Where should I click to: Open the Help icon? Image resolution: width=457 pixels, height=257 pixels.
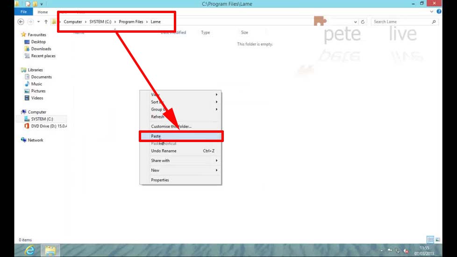(439, 12)
